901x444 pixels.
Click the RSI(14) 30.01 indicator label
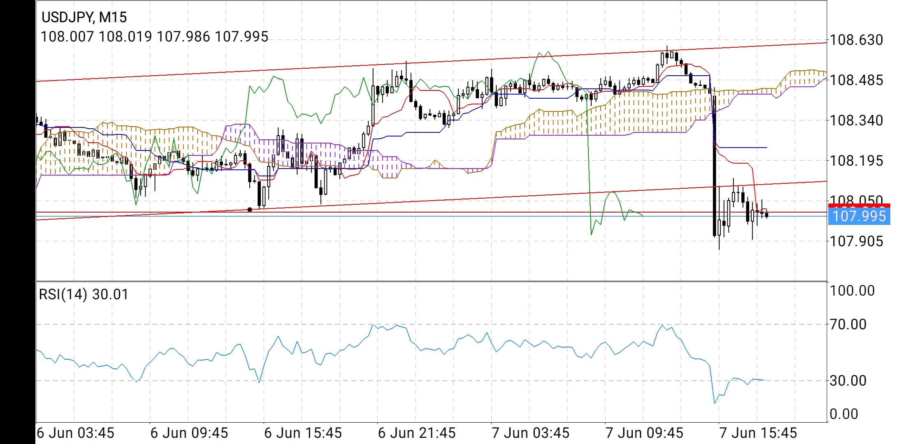coord(84,294)
